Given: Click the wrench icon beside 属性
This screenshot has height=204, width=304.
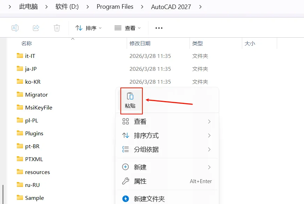Looking at the screenshot, I should point(126,181).
